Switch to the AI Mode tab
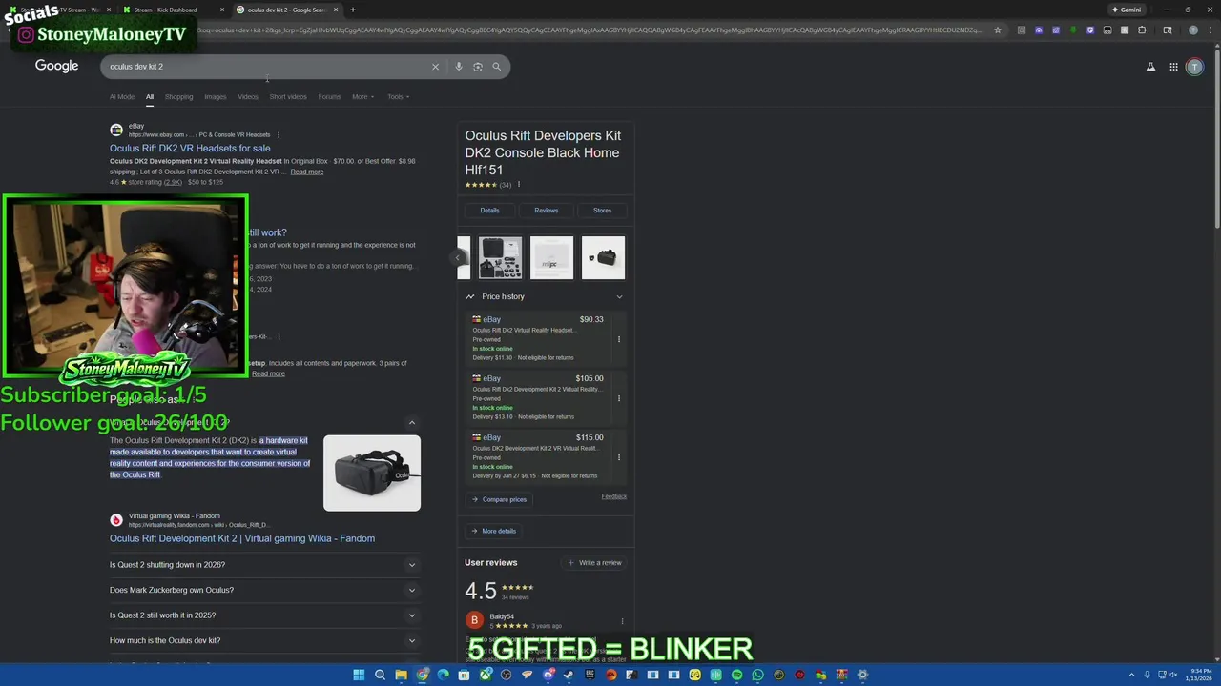Screen dimensions: 1221x686 122,96
